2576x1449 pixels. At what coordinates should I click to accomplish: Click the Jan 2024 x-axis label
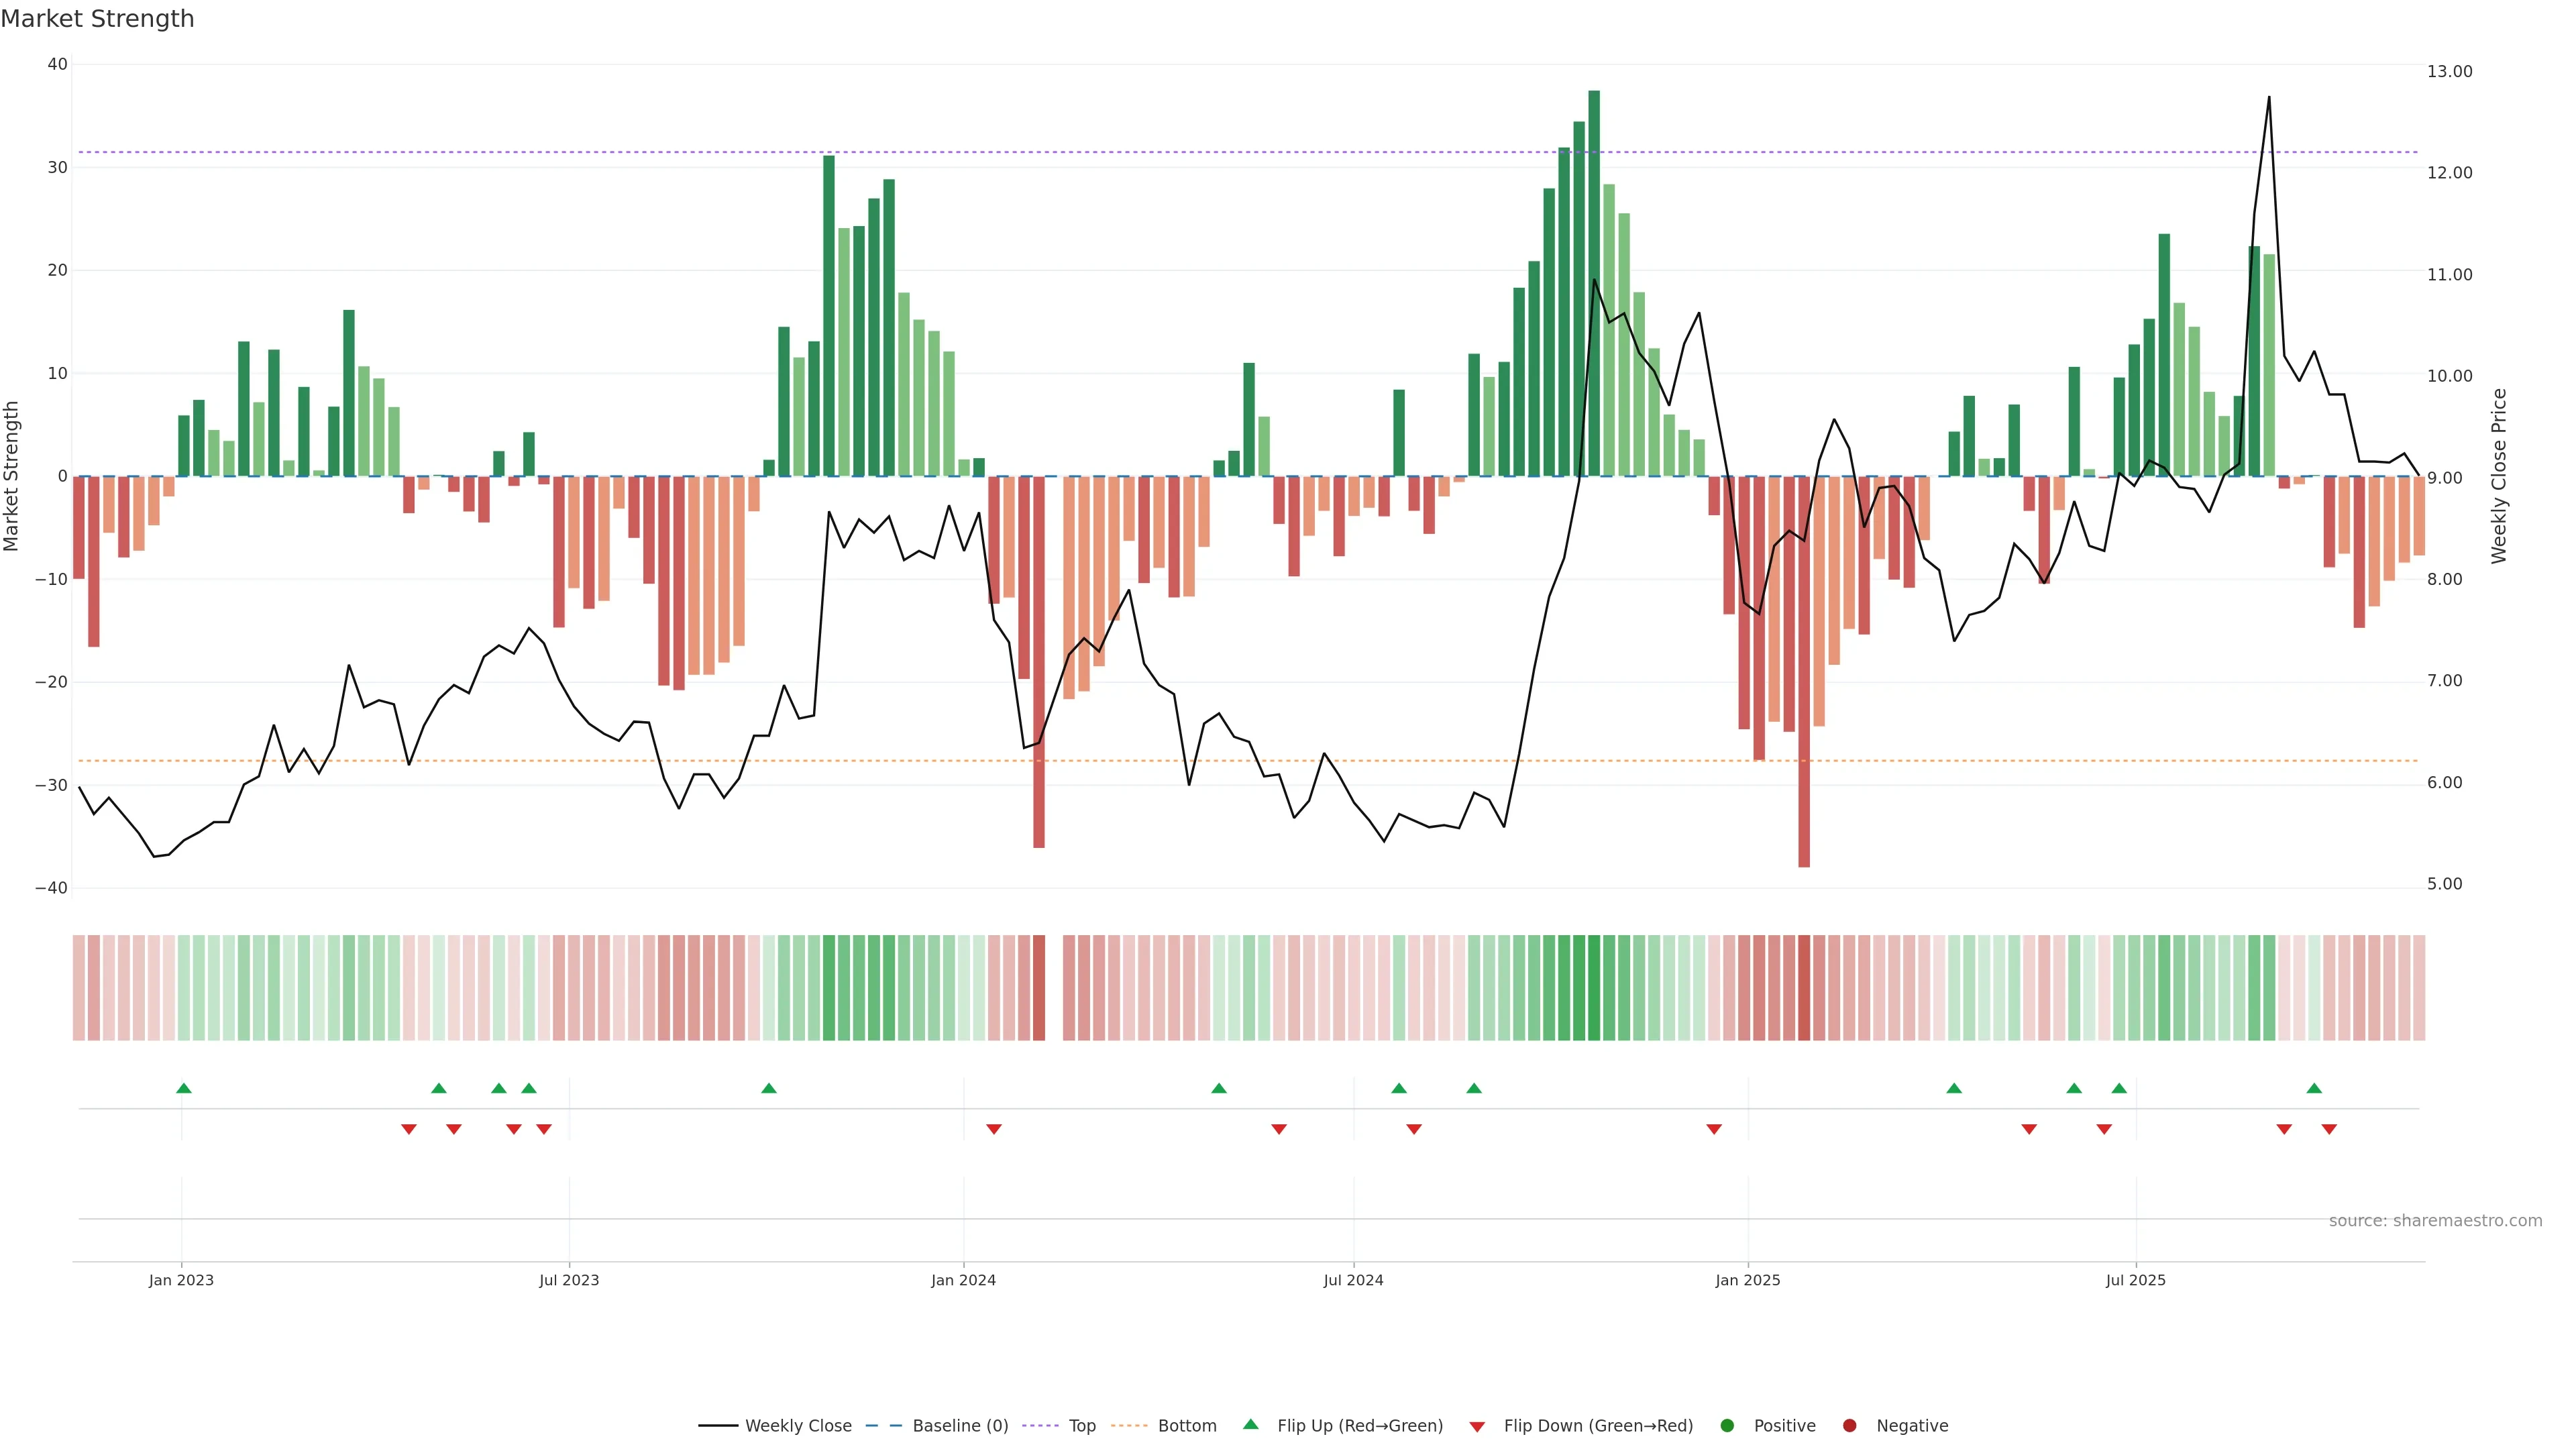pos(963,1280)
